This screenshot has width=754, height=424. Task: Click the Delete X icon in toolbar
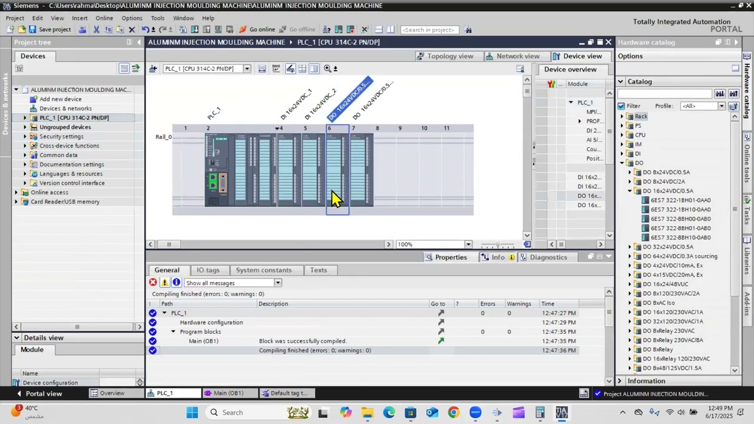click(x=132, y=29)
